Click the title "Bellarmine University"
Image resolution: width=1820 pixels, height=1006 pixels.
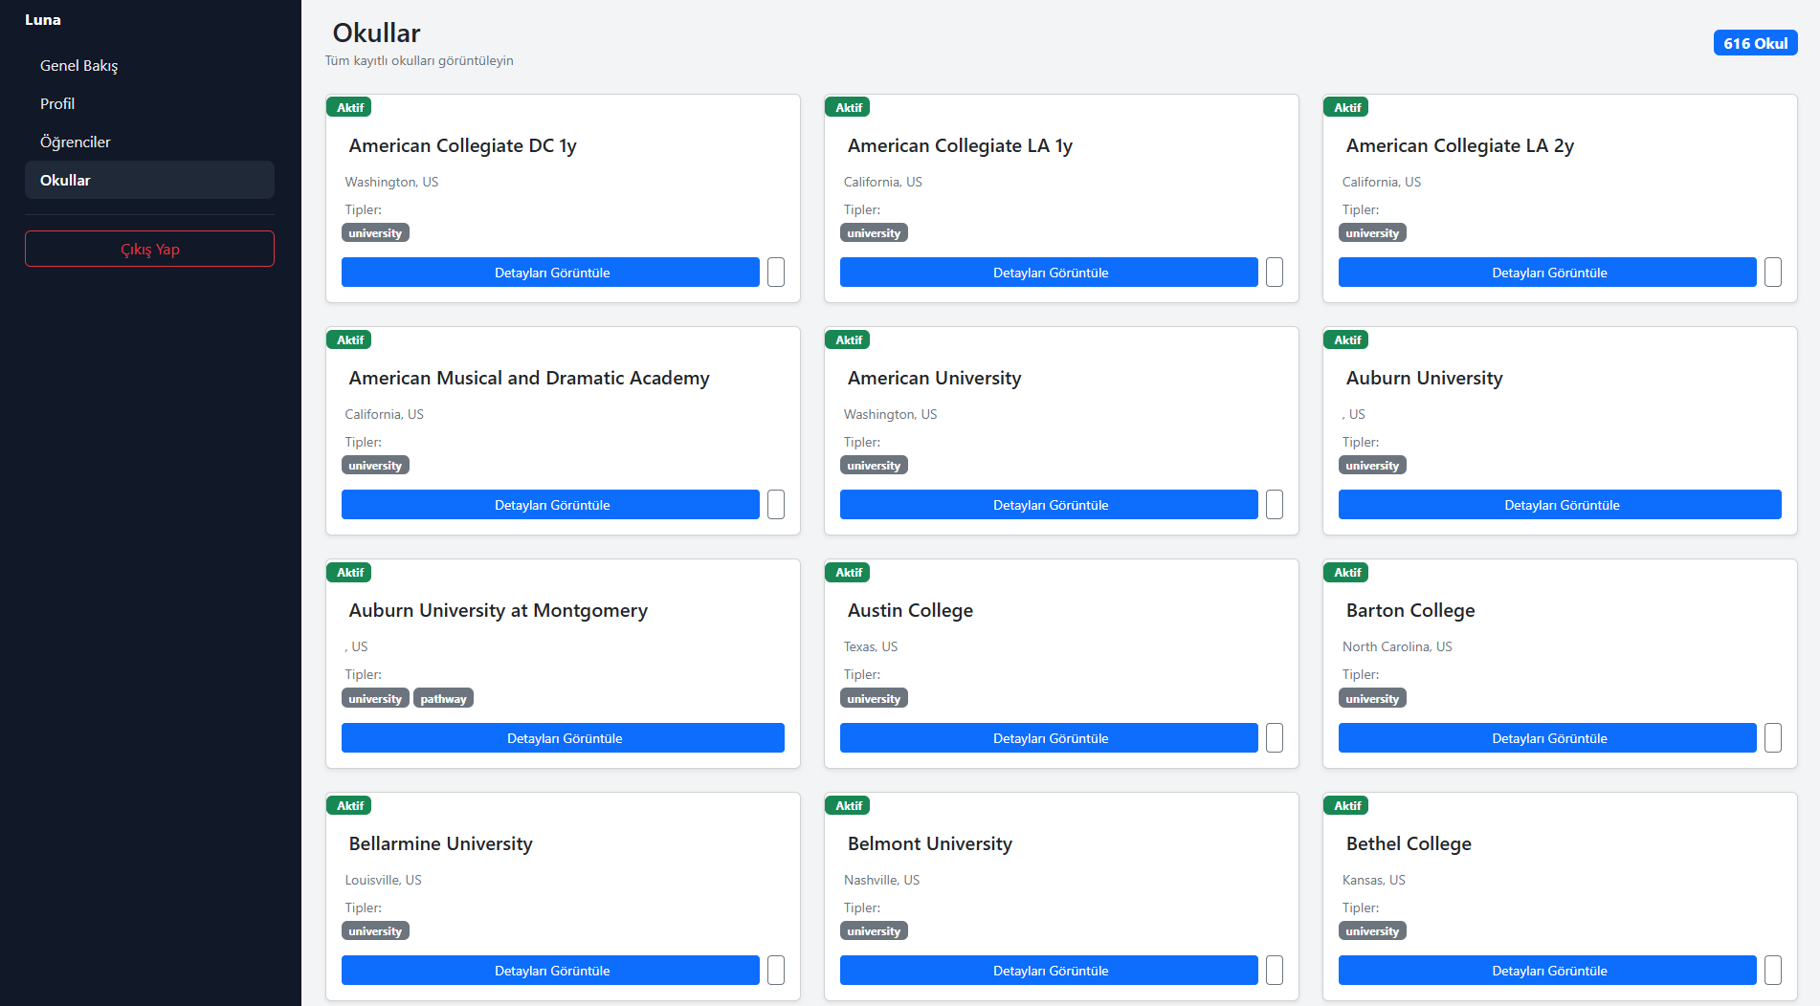click(x=440, y=843)
